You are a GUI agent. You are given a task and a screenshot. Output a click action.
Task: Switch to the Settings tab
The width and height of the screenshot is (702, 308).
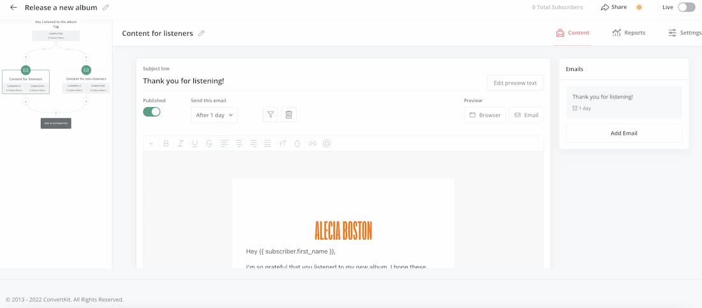pos(685,33)
